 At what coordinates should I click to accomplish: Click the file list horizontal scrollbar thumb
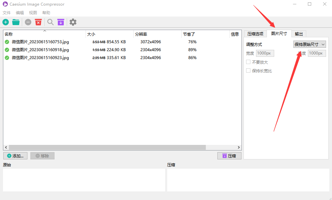click(x=107, y=147)
